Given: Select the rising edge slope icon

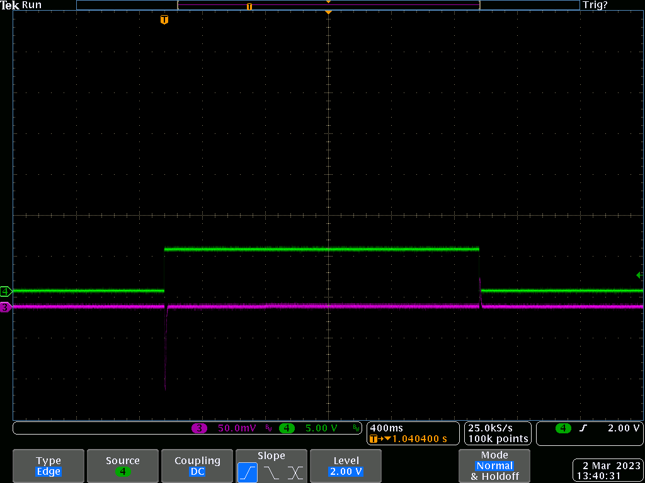Looking at the screenshot, I should tap(247, 472).
